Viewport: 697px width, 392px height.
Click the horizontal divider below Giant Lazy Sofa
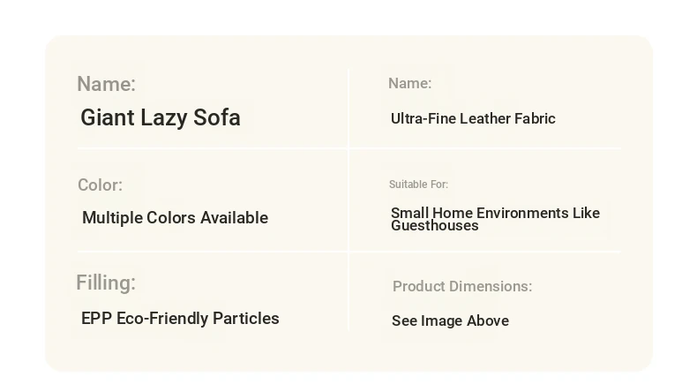click(x=212, y=147)
